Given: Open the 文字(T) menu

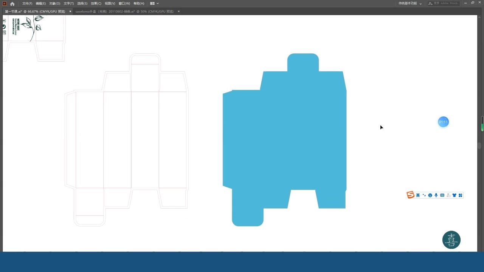Looking at the screenshot, I should 69,3.
